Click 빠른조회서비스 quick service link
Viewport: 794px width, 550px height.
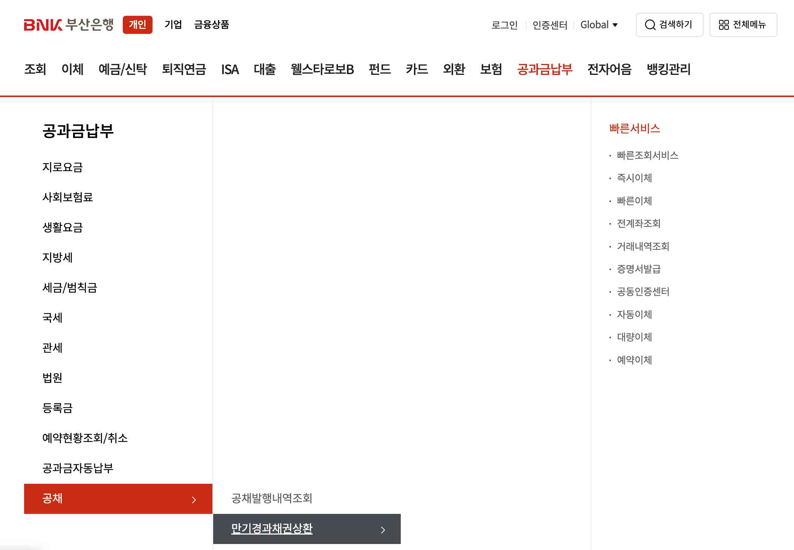[x=647, y=155]
